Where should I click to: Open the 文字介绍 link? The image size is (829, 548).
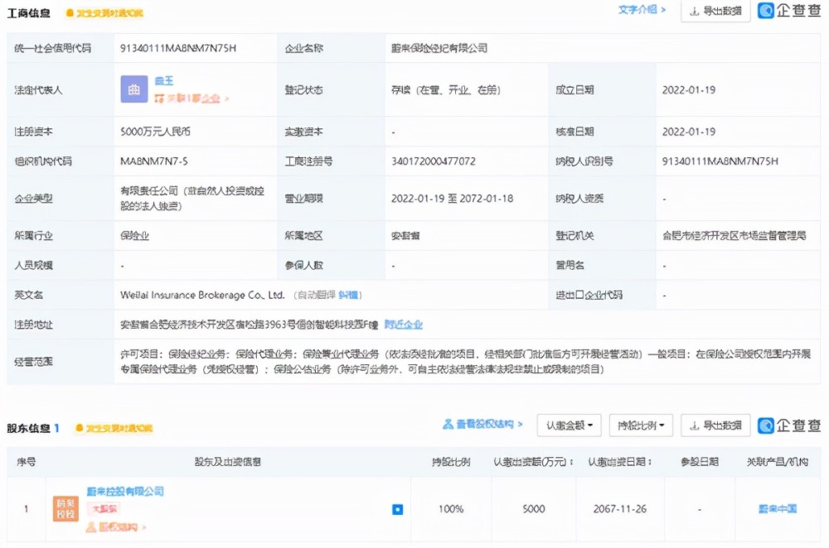click(x=642, y=10)
